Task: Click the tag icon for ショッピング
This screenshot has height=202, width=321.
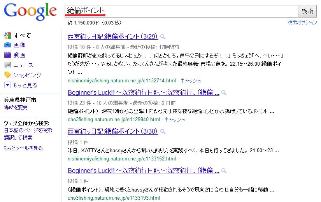Action: pos(7,75)
